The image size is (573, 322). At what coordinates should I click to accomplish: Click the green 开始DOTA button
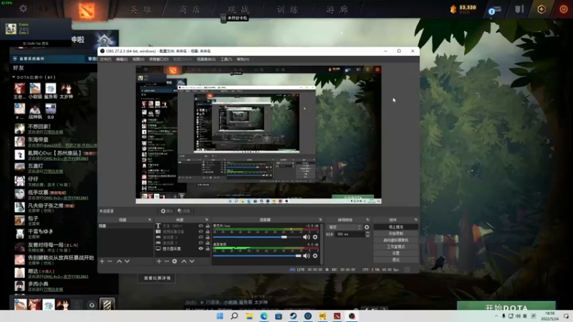(506, 306)
